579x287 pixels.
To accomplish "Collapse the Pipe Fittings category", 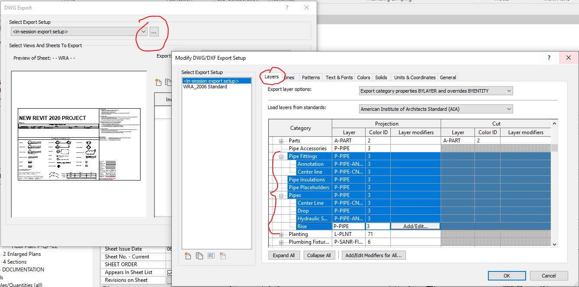I will click(281, 156).
